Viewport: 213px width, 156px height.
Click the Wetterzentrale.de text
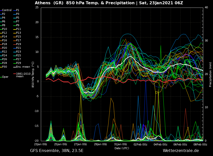181,151
